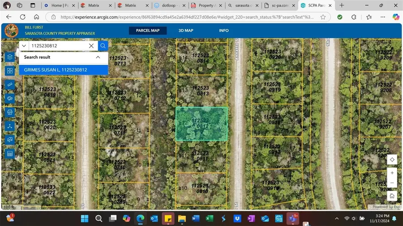Show hidden system tray icons
The width and height of the screenshot is (403, 226).
click(x=337, y=218)
